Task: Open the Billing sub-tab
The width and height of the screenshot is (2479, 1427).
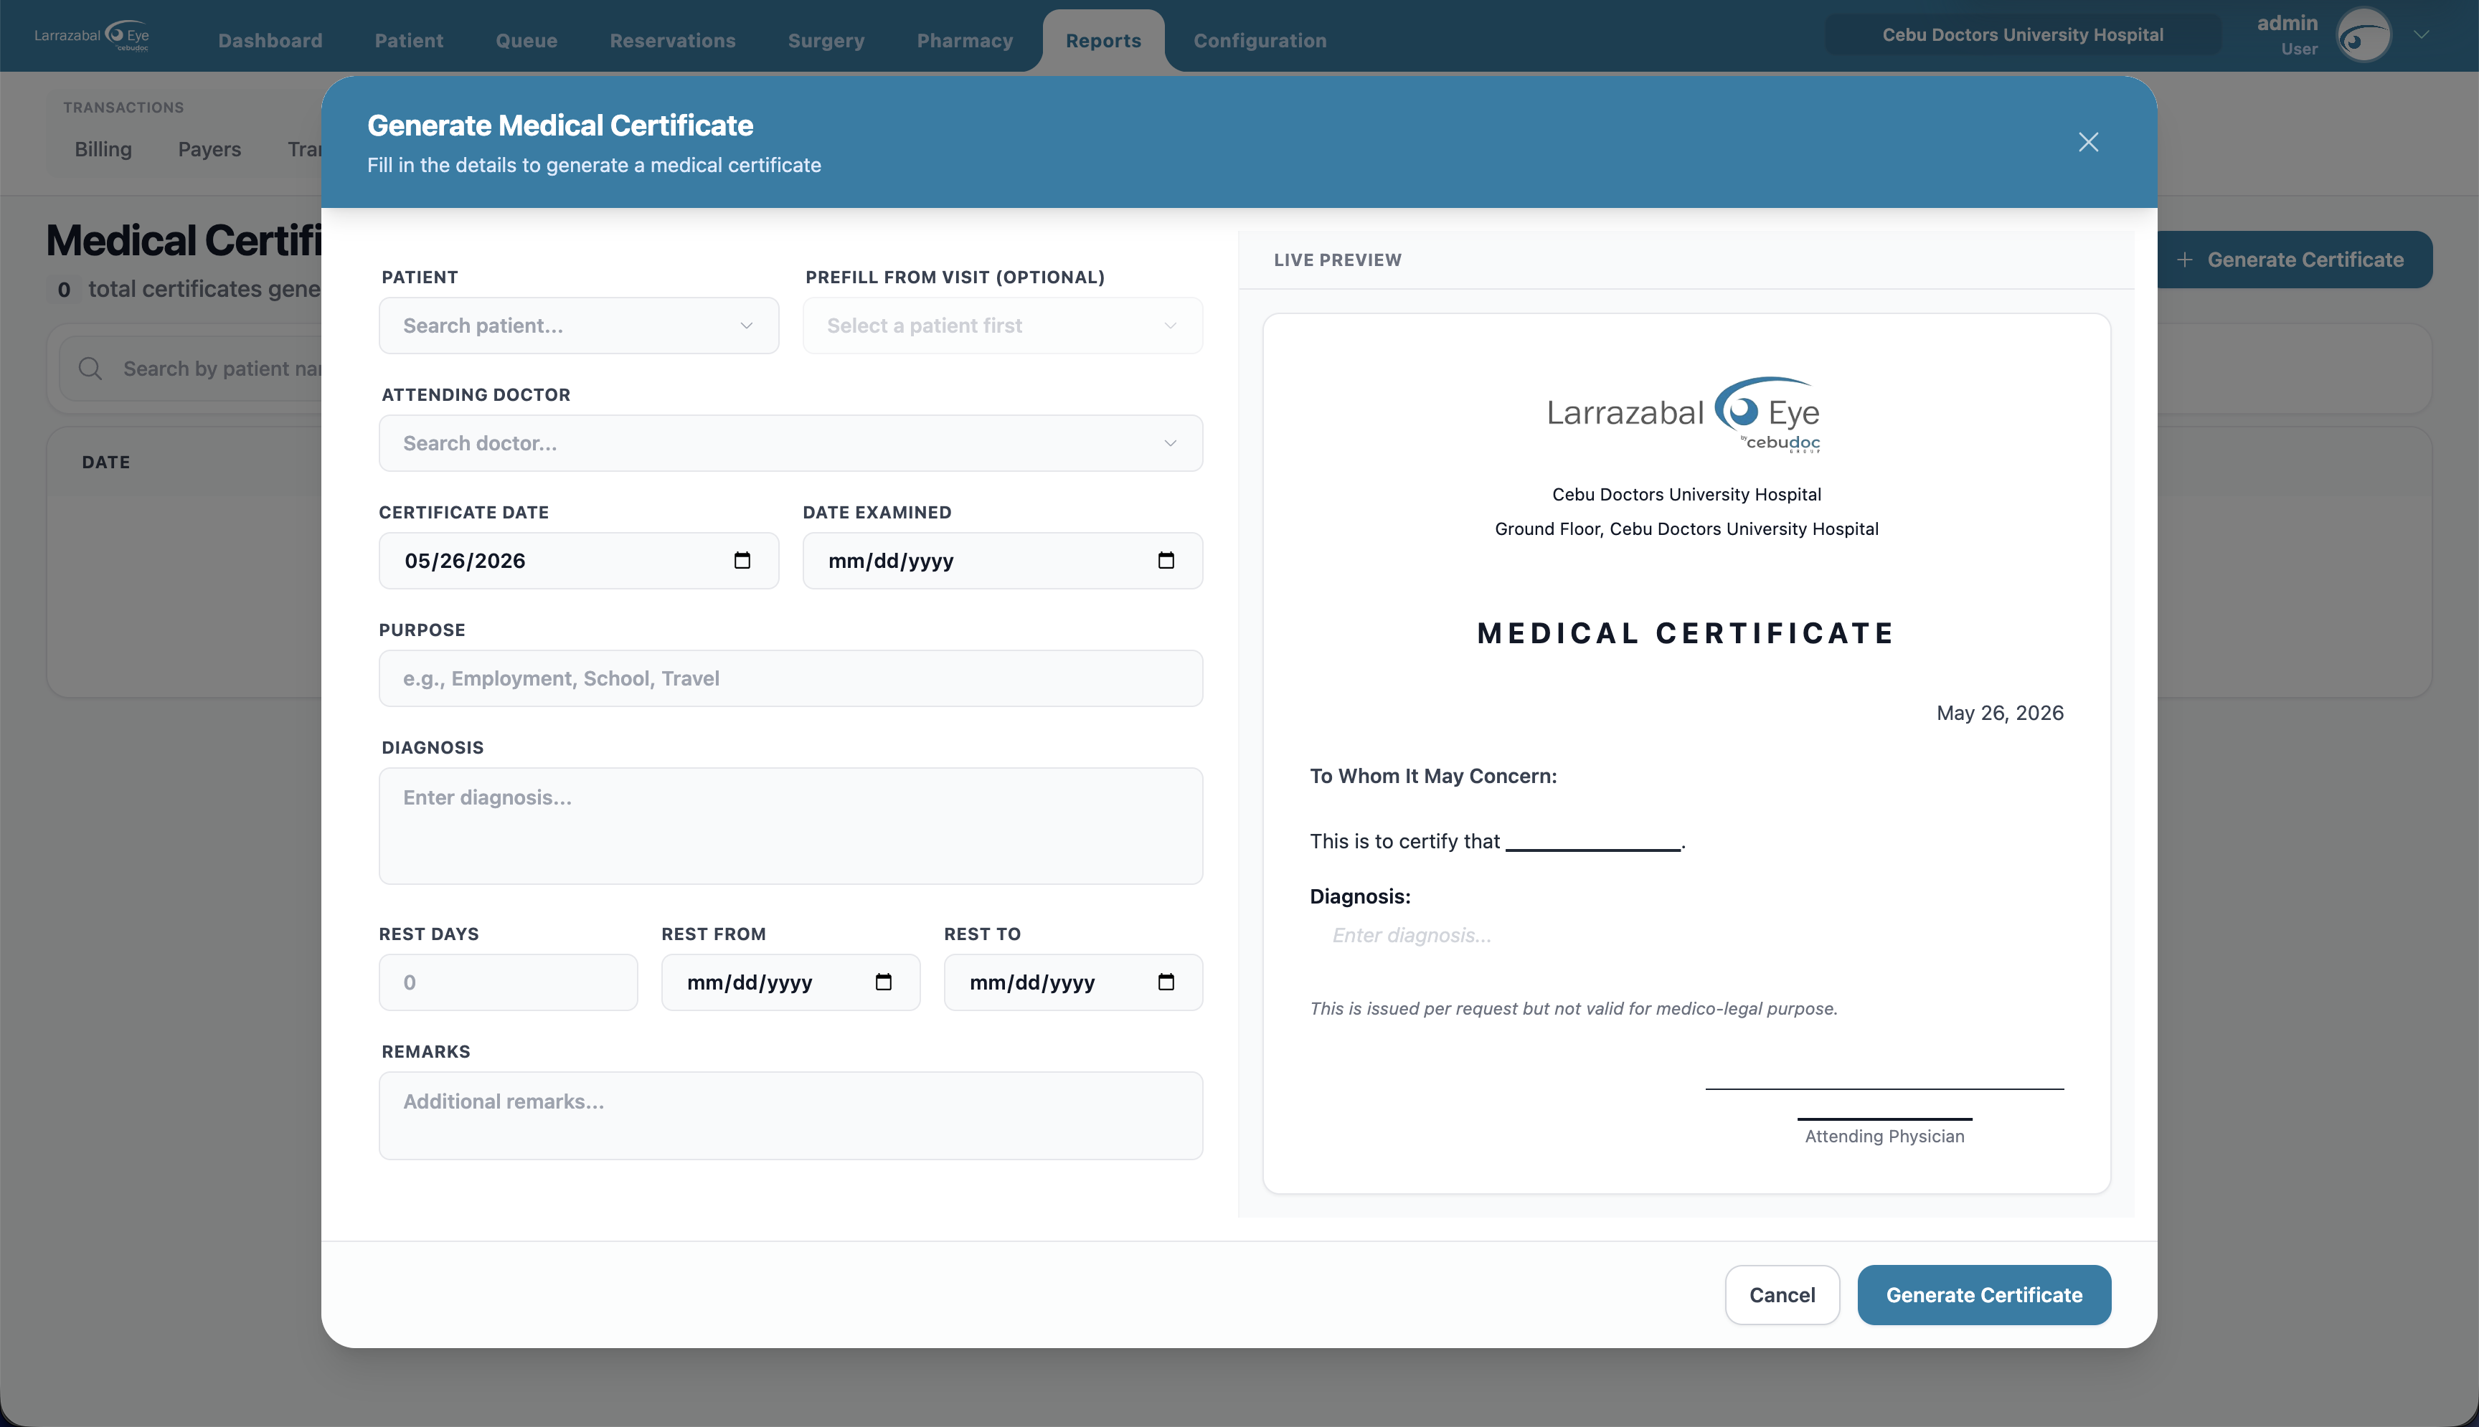Action: click(103, 149)
